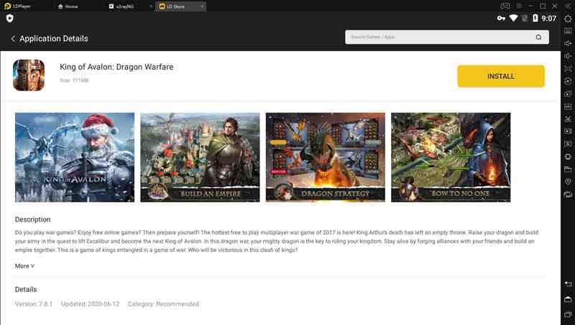Open keyboard mapping from the sidebar
Screen dimensions: 575x325
(568, 31)
